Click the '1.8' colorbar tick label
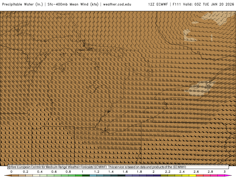Screen dimensions: 236x177 pos(139,172)
